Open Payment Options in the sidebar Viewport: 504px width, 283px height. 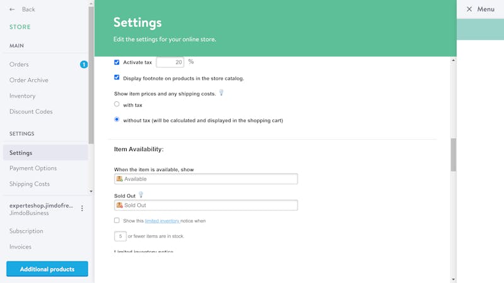[x=33, y=169]
